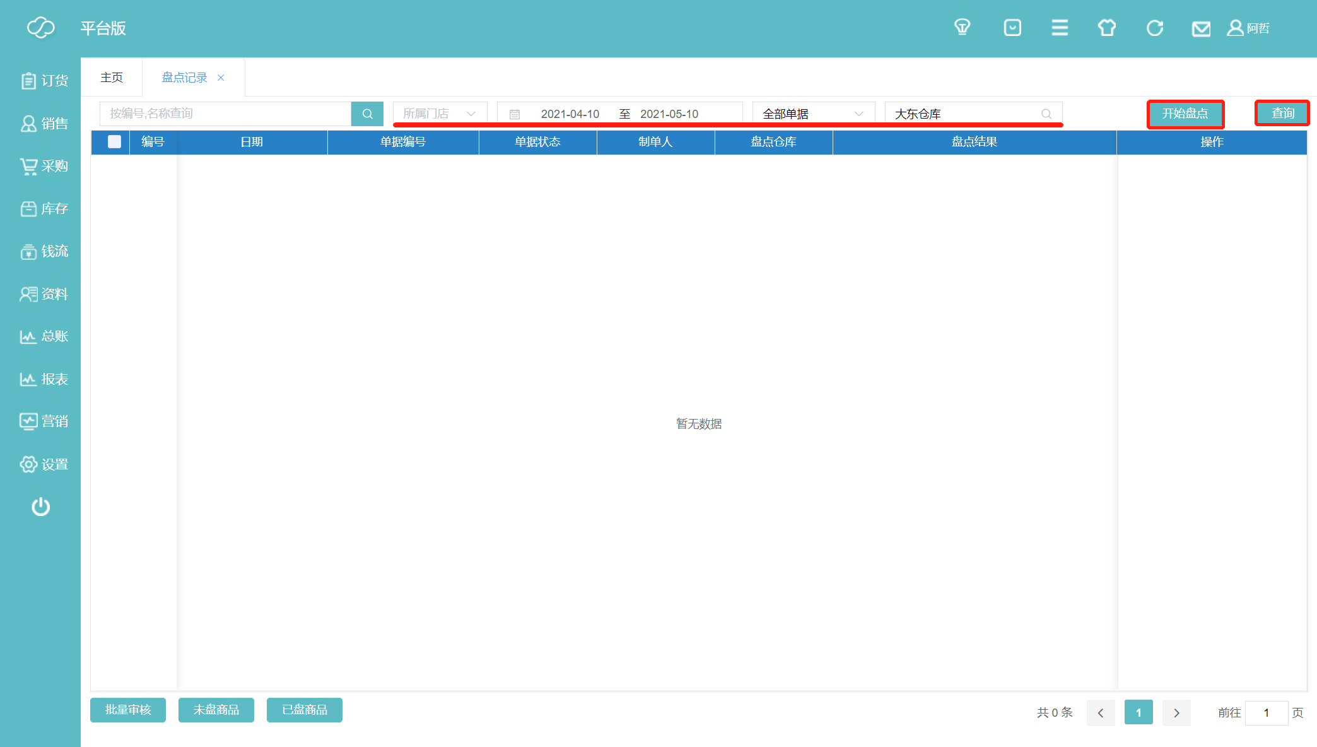Open the mail messages icon
The image size is (1317, 747).
[1201, 29]
